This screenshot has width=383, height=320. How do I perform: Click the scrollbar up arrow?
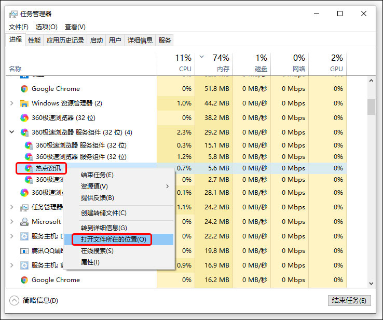(371, 81)
